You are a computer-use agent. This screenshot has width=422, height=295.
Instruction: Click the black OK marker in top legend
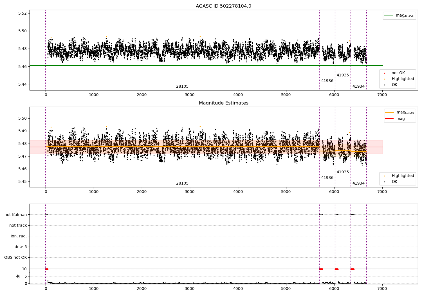pos(385,85)
